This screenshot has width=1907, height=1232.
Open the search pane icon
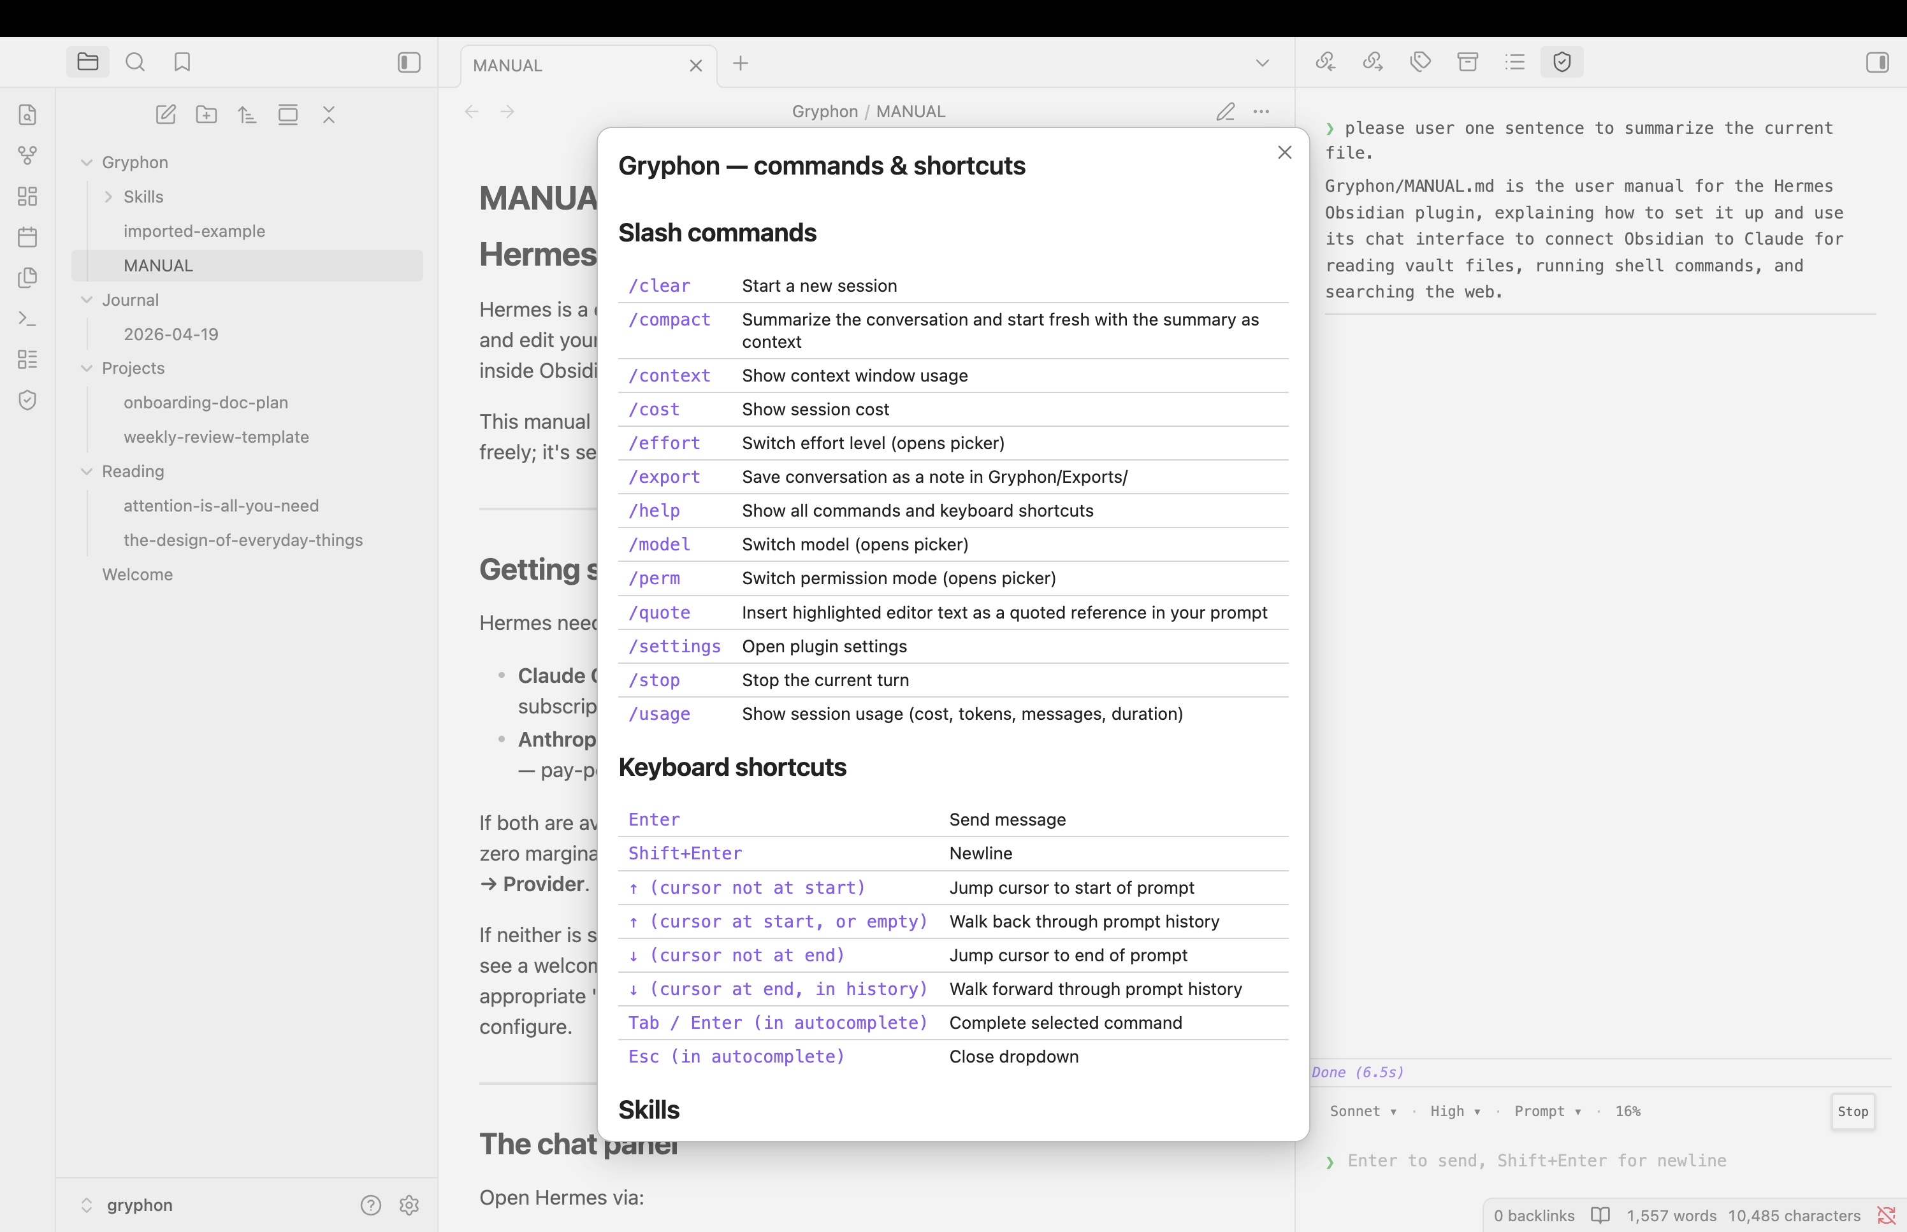point(135,62)
